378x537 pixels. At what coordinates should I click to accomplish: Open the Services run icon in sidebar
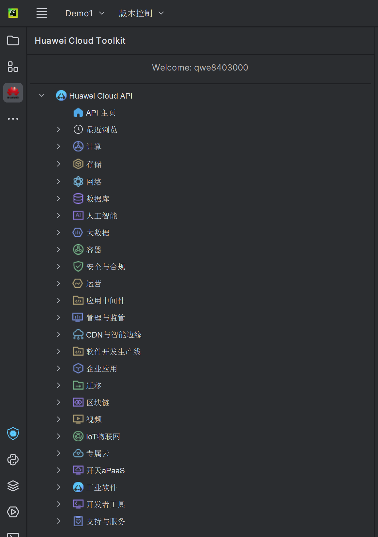[x=13, y=512]
